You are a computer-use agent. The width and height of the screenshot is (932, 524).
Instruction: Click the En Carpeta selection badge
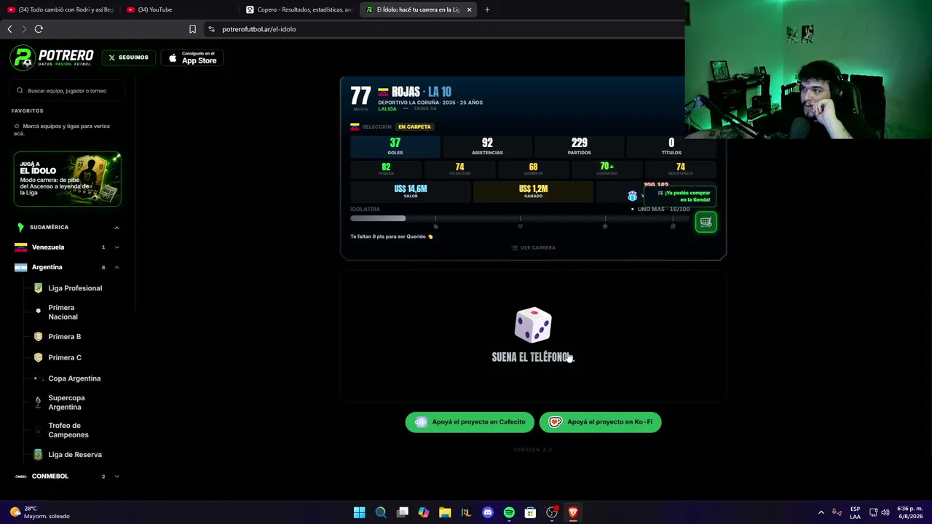click(x=414, y=127)
